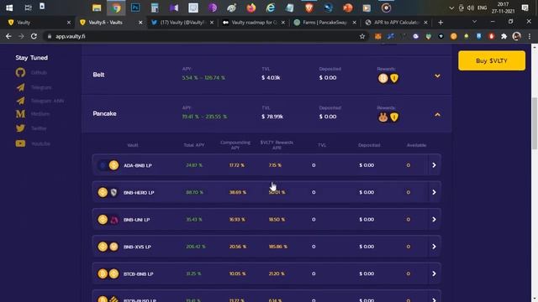The image size is (538, 302).
Task: Click BTCB-BNB LP token pair icon
Action: (108, 273)
